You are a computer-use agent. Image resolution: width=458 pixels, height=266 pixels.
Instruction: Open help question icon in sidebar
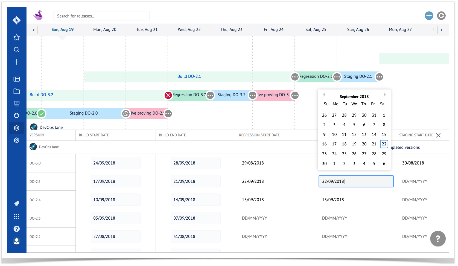pyautogui.click(x=17, y=229)
